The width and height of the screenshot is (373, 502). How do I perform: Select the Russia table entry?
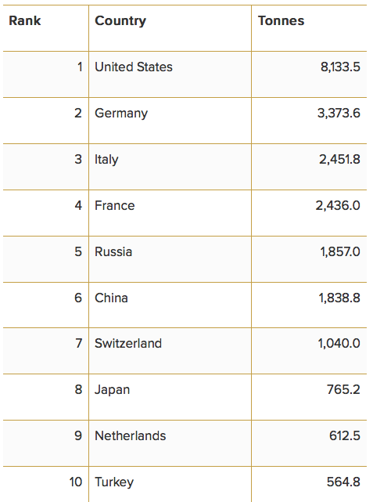click(x=113, y=251)
